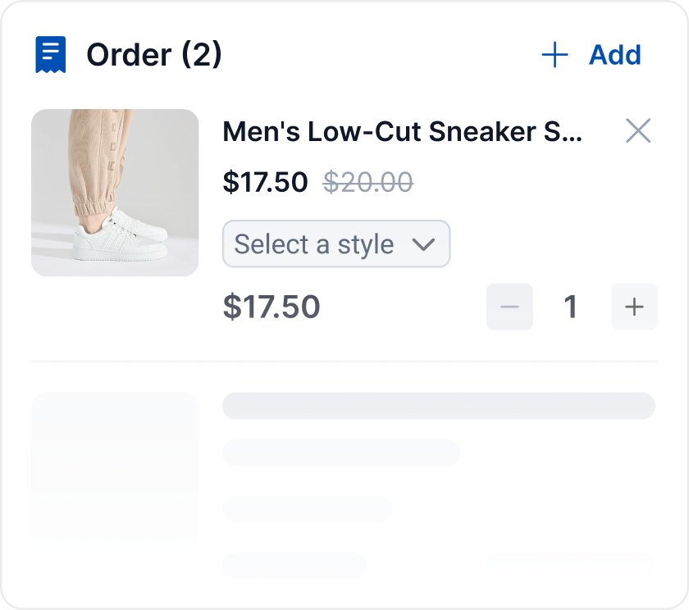Viewport: 689px width, 610px height.
Task: Click the discounted $17.50 price below title
Action: 265,182
